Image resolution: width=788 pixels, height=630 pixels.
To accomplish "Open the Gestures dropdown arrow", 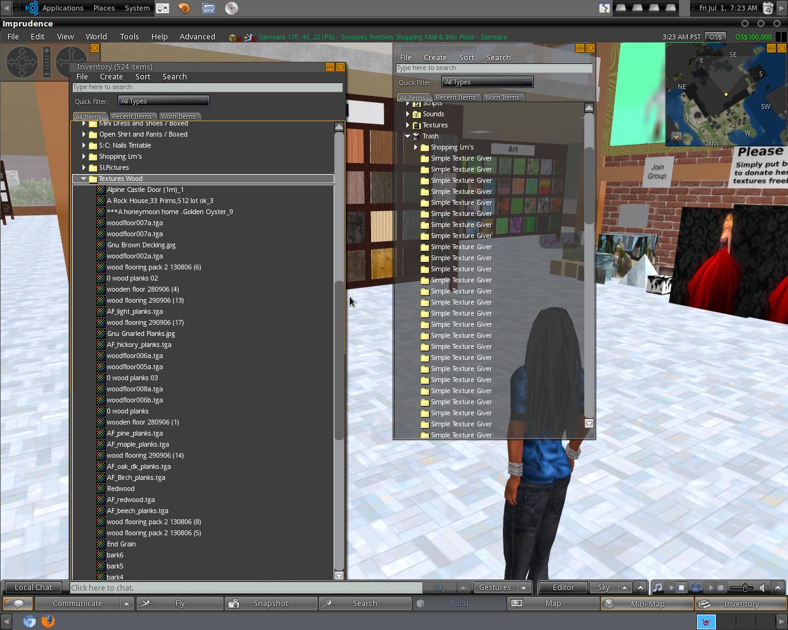I will tap(523, 588).
